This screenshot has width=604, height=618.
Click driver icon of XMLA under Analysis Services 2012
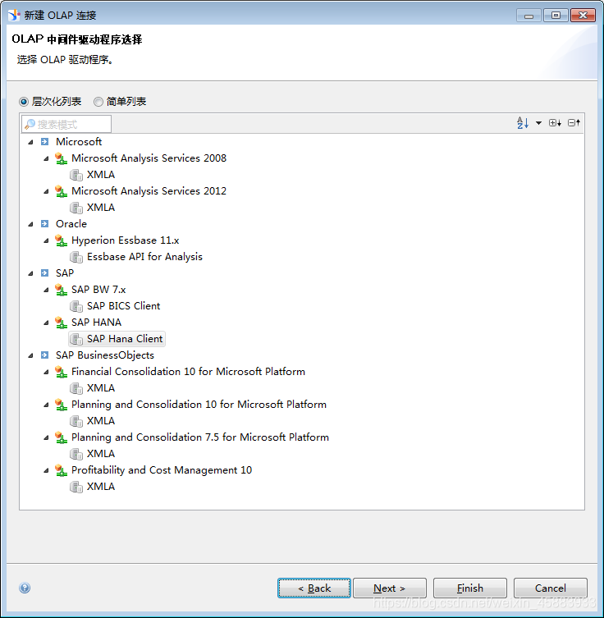tap(76, 208)
